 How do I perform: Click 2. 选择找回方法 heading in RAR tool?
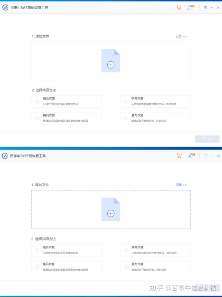(x=44, y=90)
